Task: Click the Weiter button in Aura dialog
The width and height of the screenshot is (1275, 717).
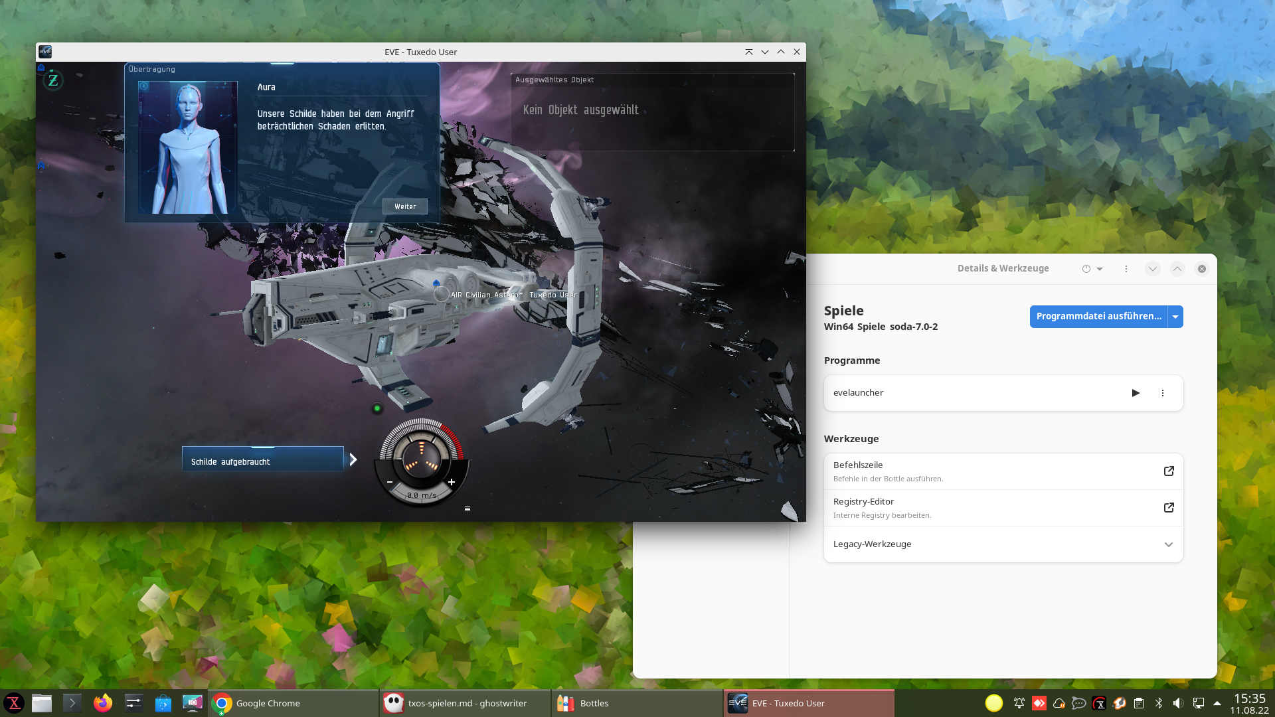Action: pyautogui.click(x=405, y=206)
